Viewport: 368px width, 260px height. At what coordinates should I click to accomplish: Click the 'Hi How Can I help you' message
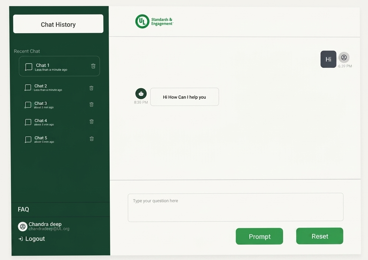coord(185,97)
